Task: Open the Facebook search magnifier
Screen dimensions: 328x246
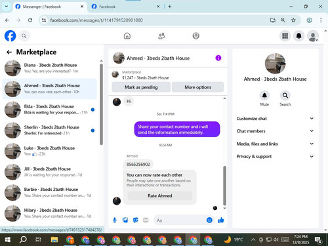Action: click(24, 36)
